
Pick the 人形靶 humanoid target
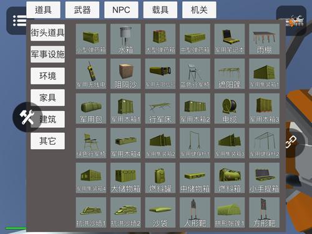click(195, 213)
